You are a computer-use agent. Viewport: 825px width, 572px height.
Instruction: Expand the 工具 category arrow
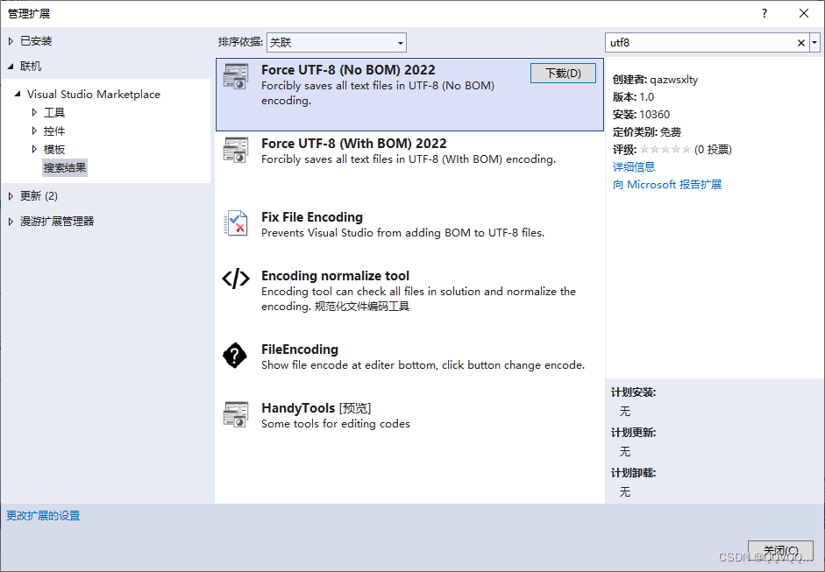click(x=34, y=112)
